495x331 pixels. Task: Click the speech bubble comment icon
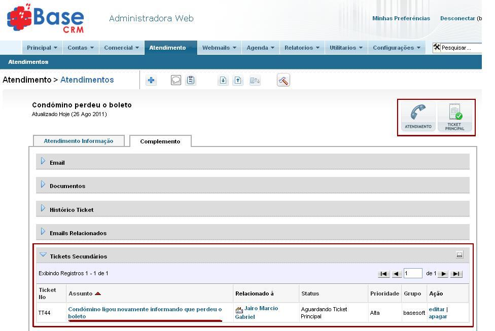click(176, 81)
